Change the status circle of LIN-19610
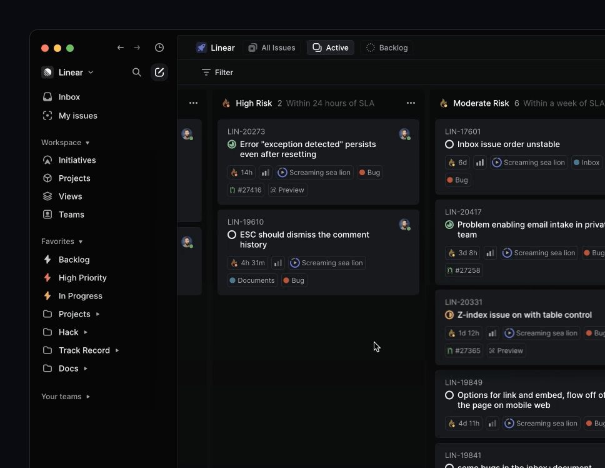 pos(232,235)
